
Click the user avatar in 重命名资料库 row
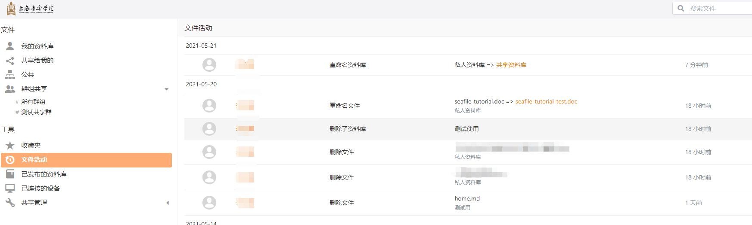[x=209, y=65]
